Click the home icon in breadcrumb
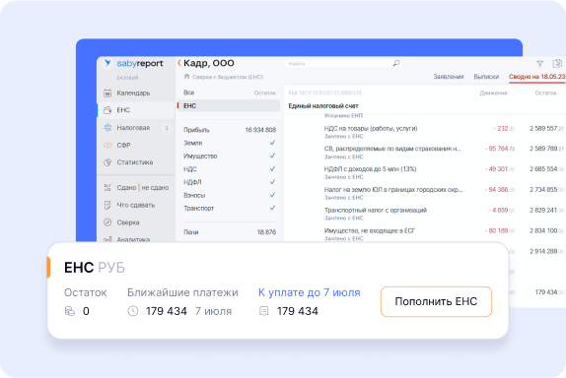The image size is (566, 378). point(186,77)
